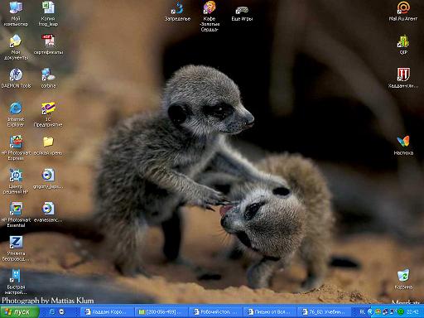Select the 1C Предприятие shortcut
The image size is (424, 318).
click(48, 114)
